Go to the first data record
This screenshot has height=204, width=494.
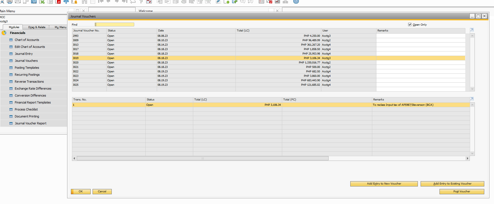pyautogui.click(x=101, y=2)
